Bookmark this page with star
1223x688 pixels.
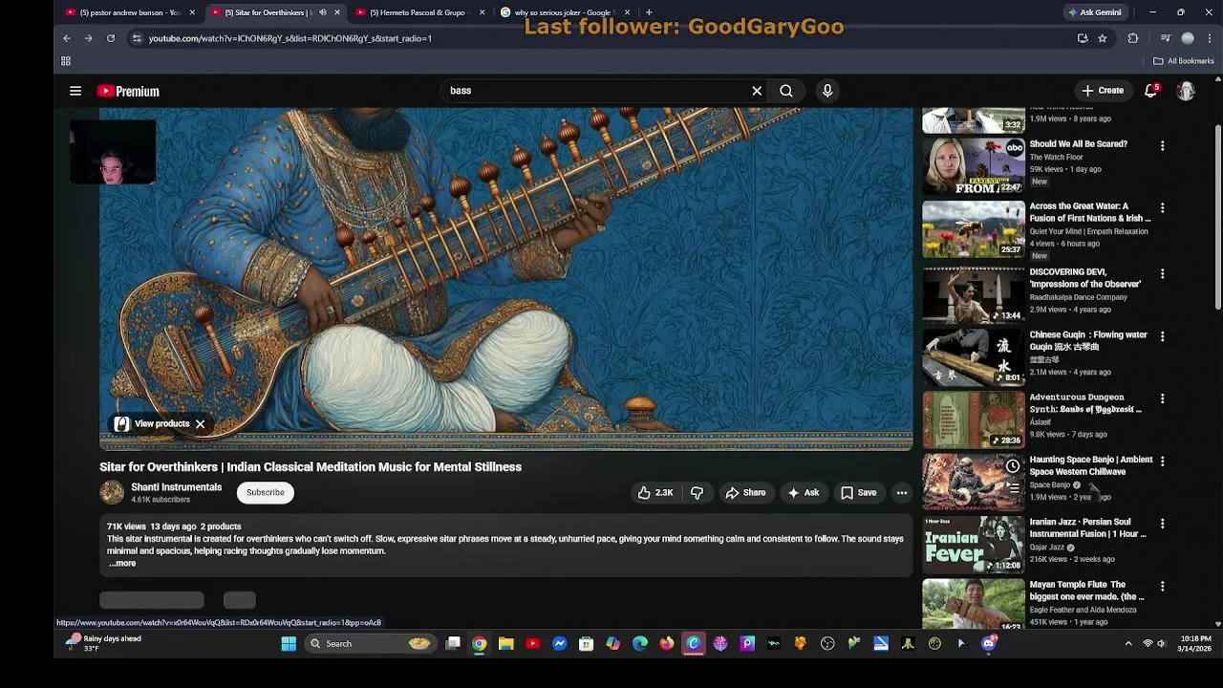point(1102,38)
